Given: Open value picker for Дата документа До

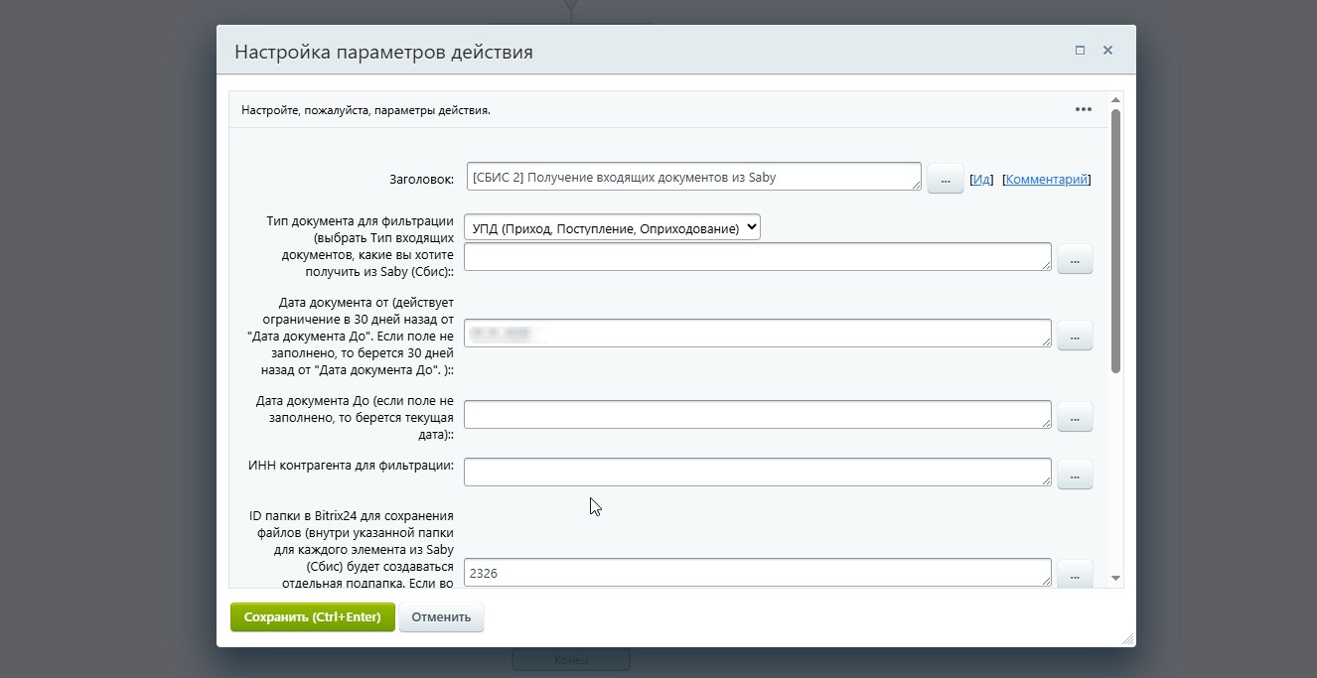Looking at the screenshot, I should 1075,417.
